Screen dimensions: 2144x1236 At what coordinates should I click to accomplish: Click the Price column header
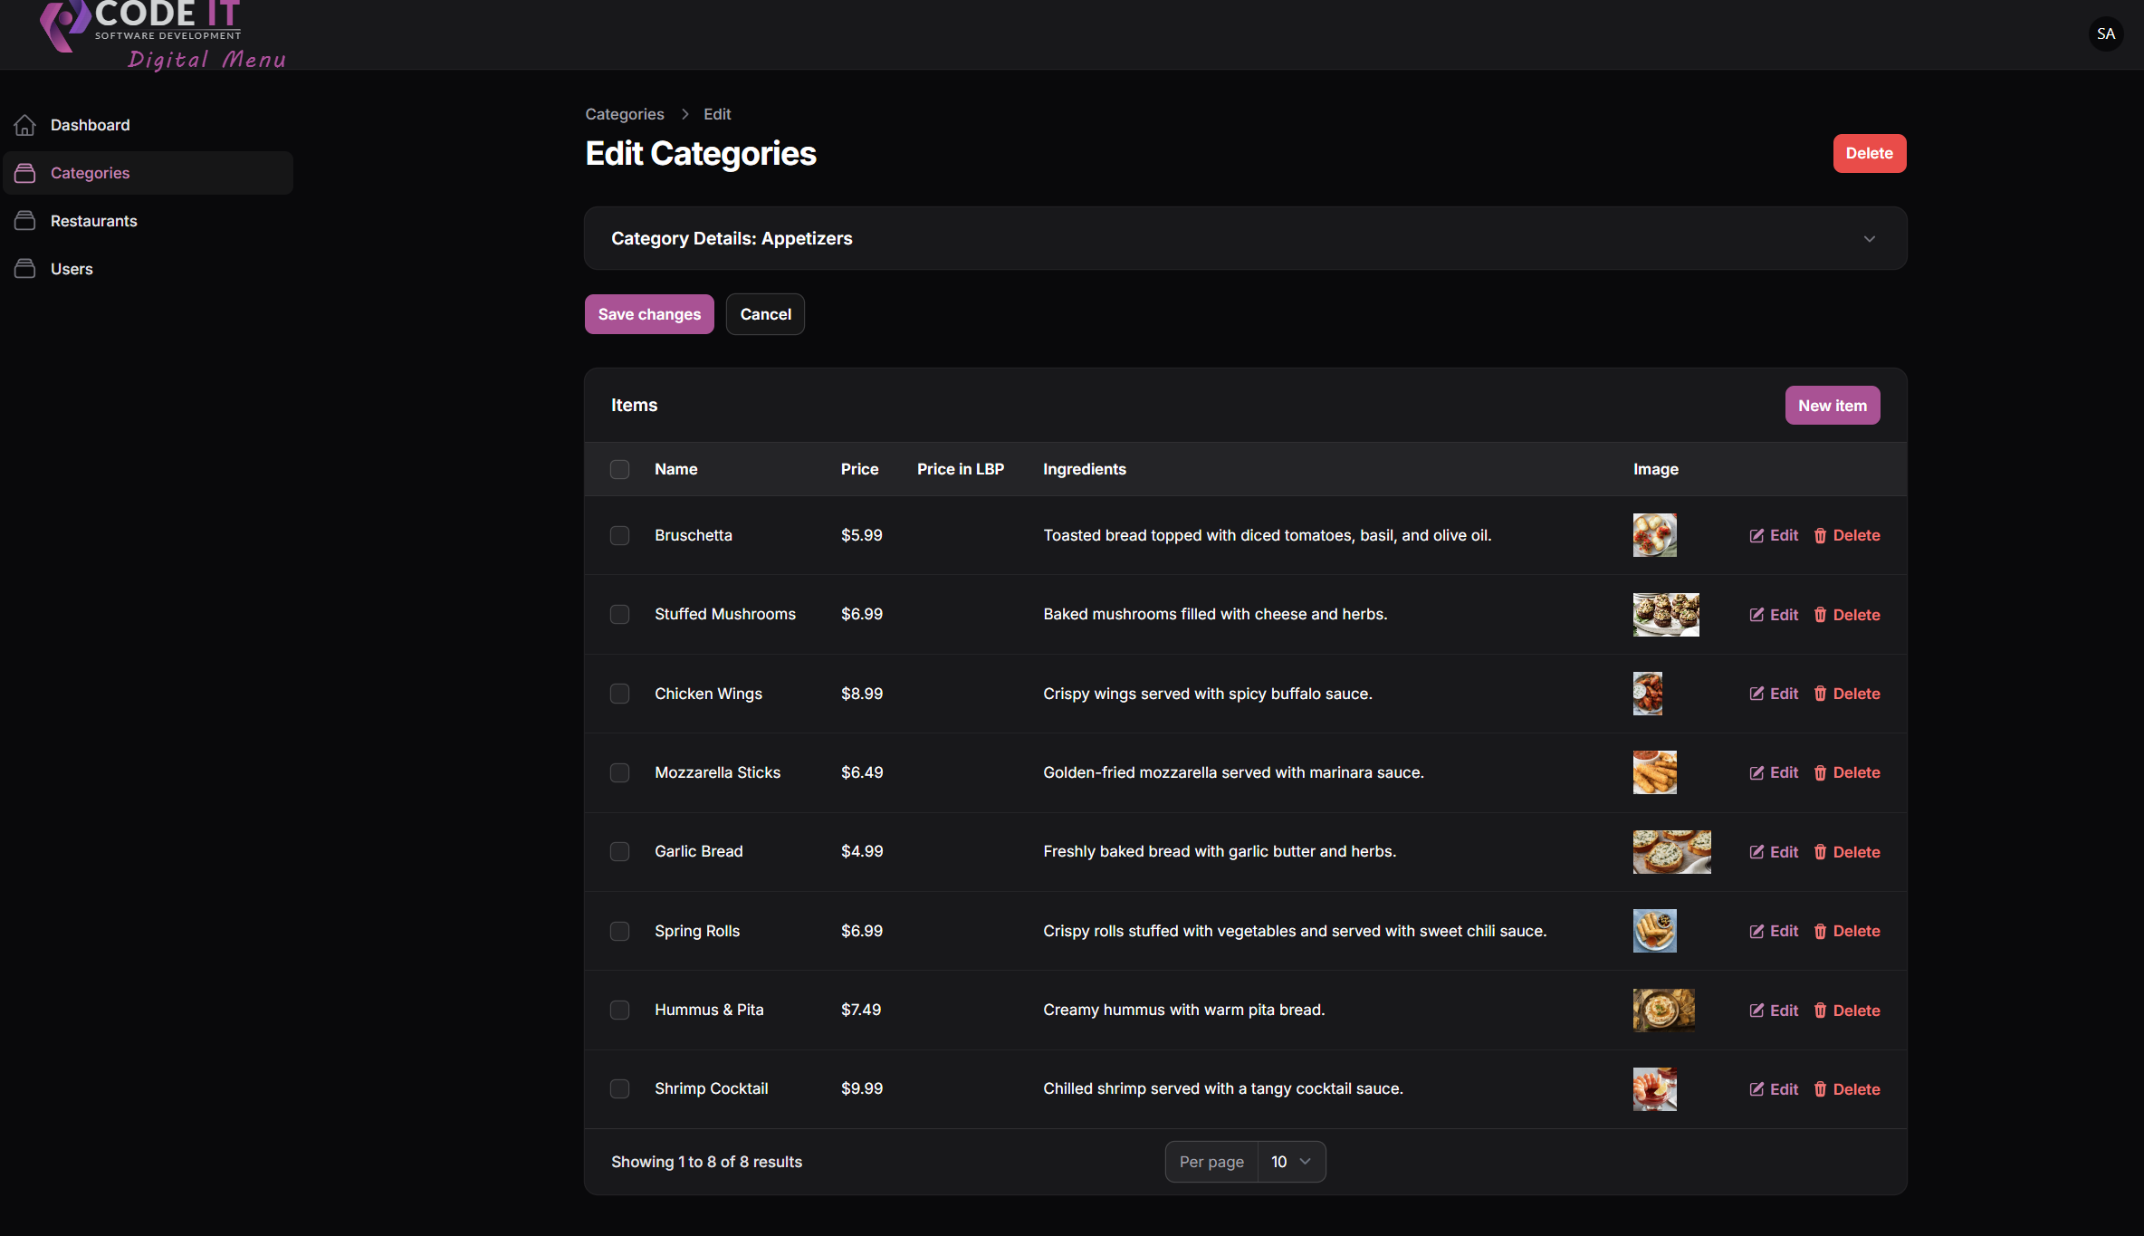pos(859,469)
